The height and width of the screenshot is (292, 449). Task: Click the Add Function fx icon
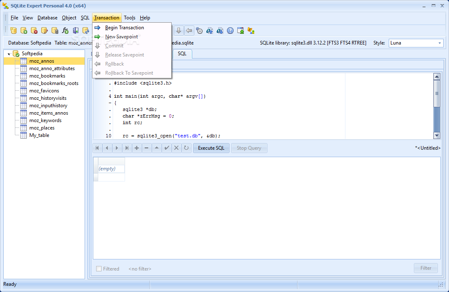pyautogui.click(x=65, y=31)
